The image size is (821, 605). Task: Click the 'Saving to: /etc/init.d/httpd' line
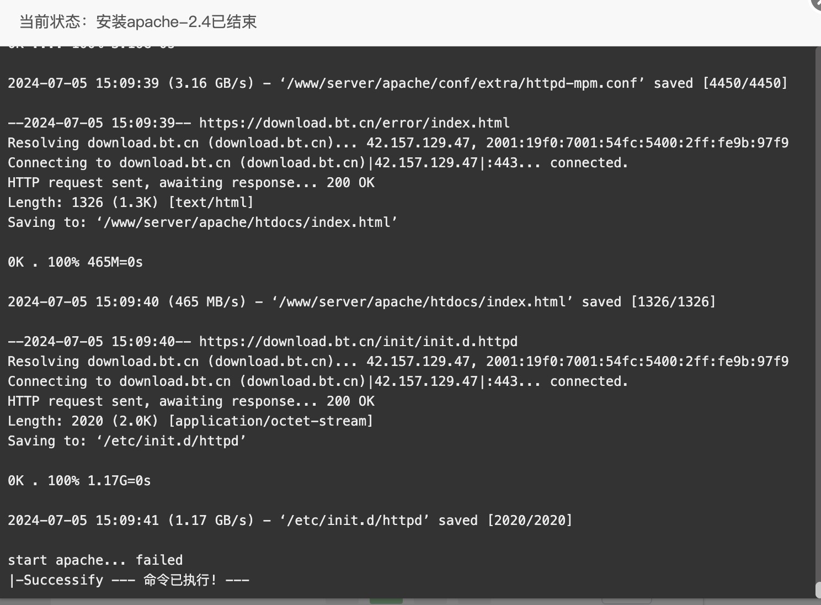[127, 441]
